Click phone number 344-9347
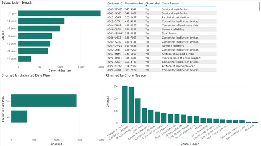 click(x=130, y=30)
